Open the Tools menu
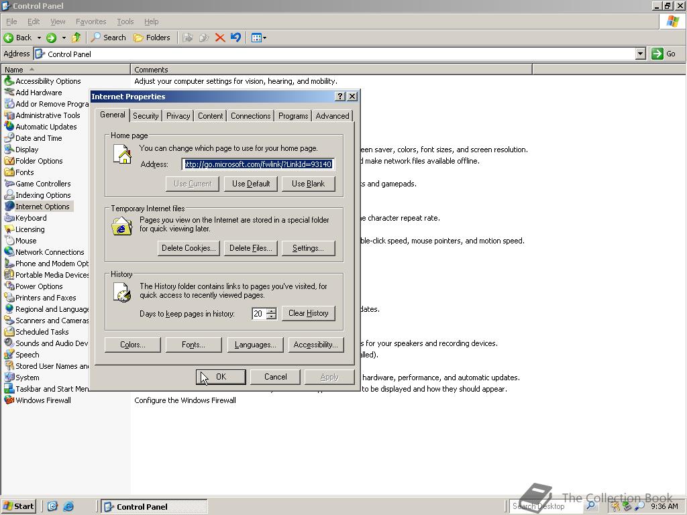 [125, 21]
